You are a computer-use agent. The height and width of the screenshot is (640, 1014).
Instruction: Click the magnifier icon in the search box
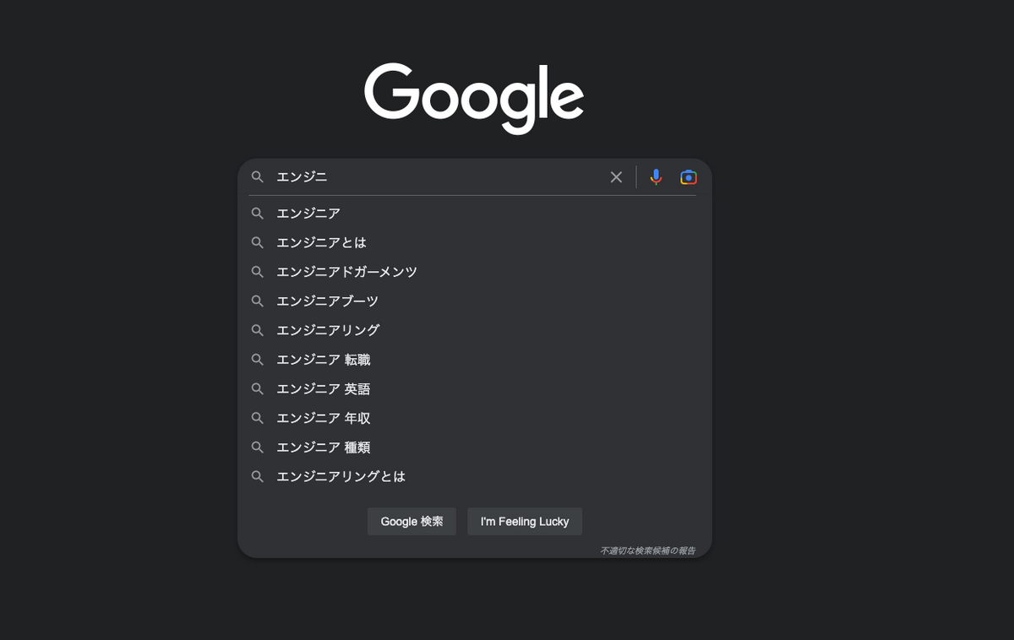[x=258, y=177]
